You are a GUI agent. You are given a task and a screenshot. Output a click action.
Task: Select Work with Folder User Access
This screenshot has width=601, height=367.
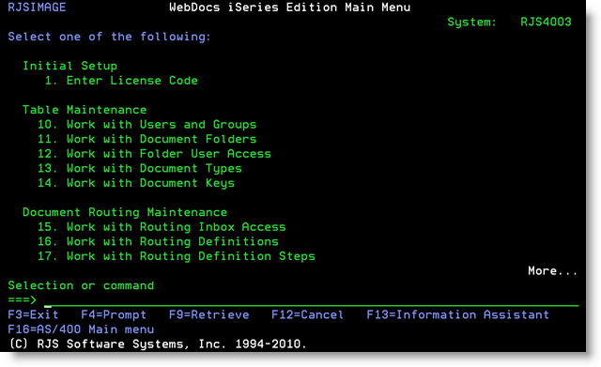point(154,154)
